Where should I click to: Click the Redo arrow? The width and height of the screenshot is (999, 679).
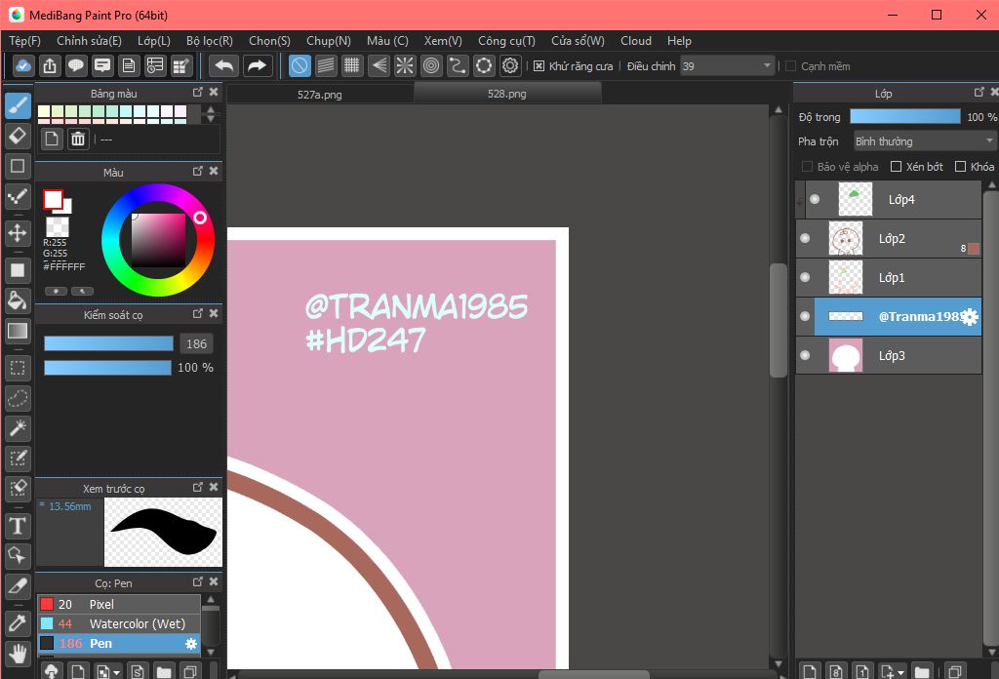click(257, 65)
